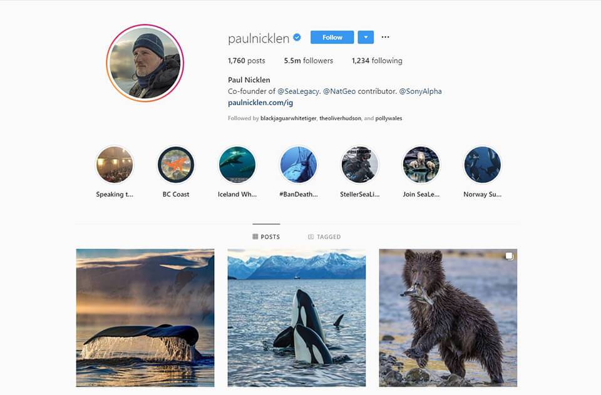
Task: Open the paulnicklen.com/ig link
Action: tap(260, 103)
